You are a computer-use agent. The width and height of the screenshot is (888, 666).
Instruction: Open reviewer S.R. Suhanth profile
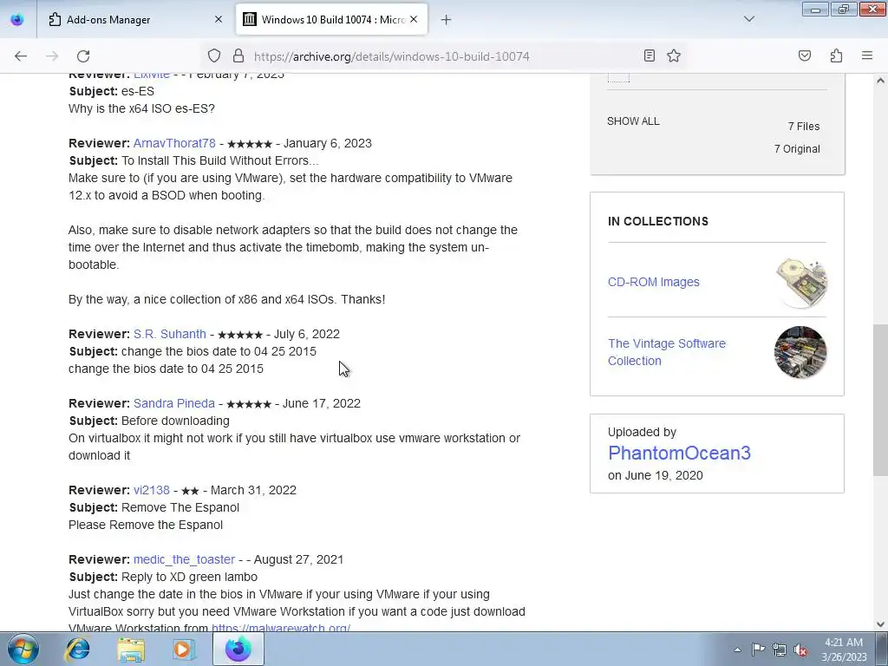[x=170, y=334]
